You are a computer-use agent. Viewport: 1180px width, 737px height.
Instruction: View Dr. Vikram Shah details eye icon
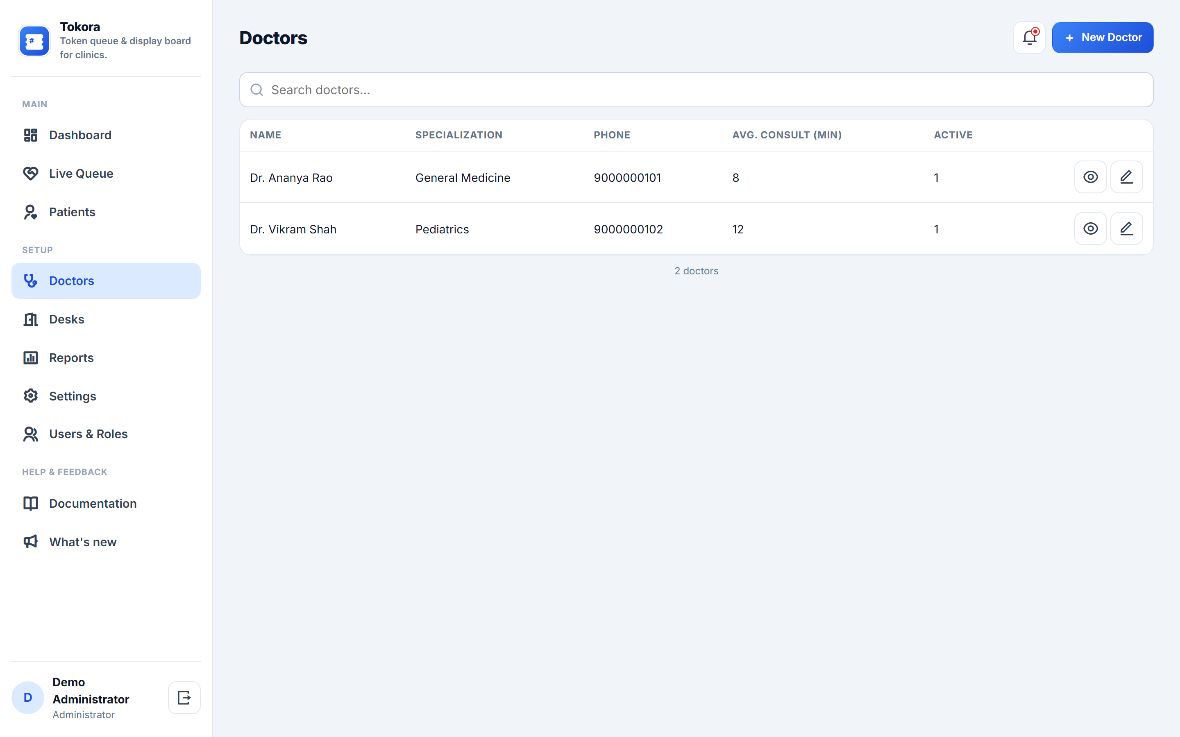[x=1090, y=228]
